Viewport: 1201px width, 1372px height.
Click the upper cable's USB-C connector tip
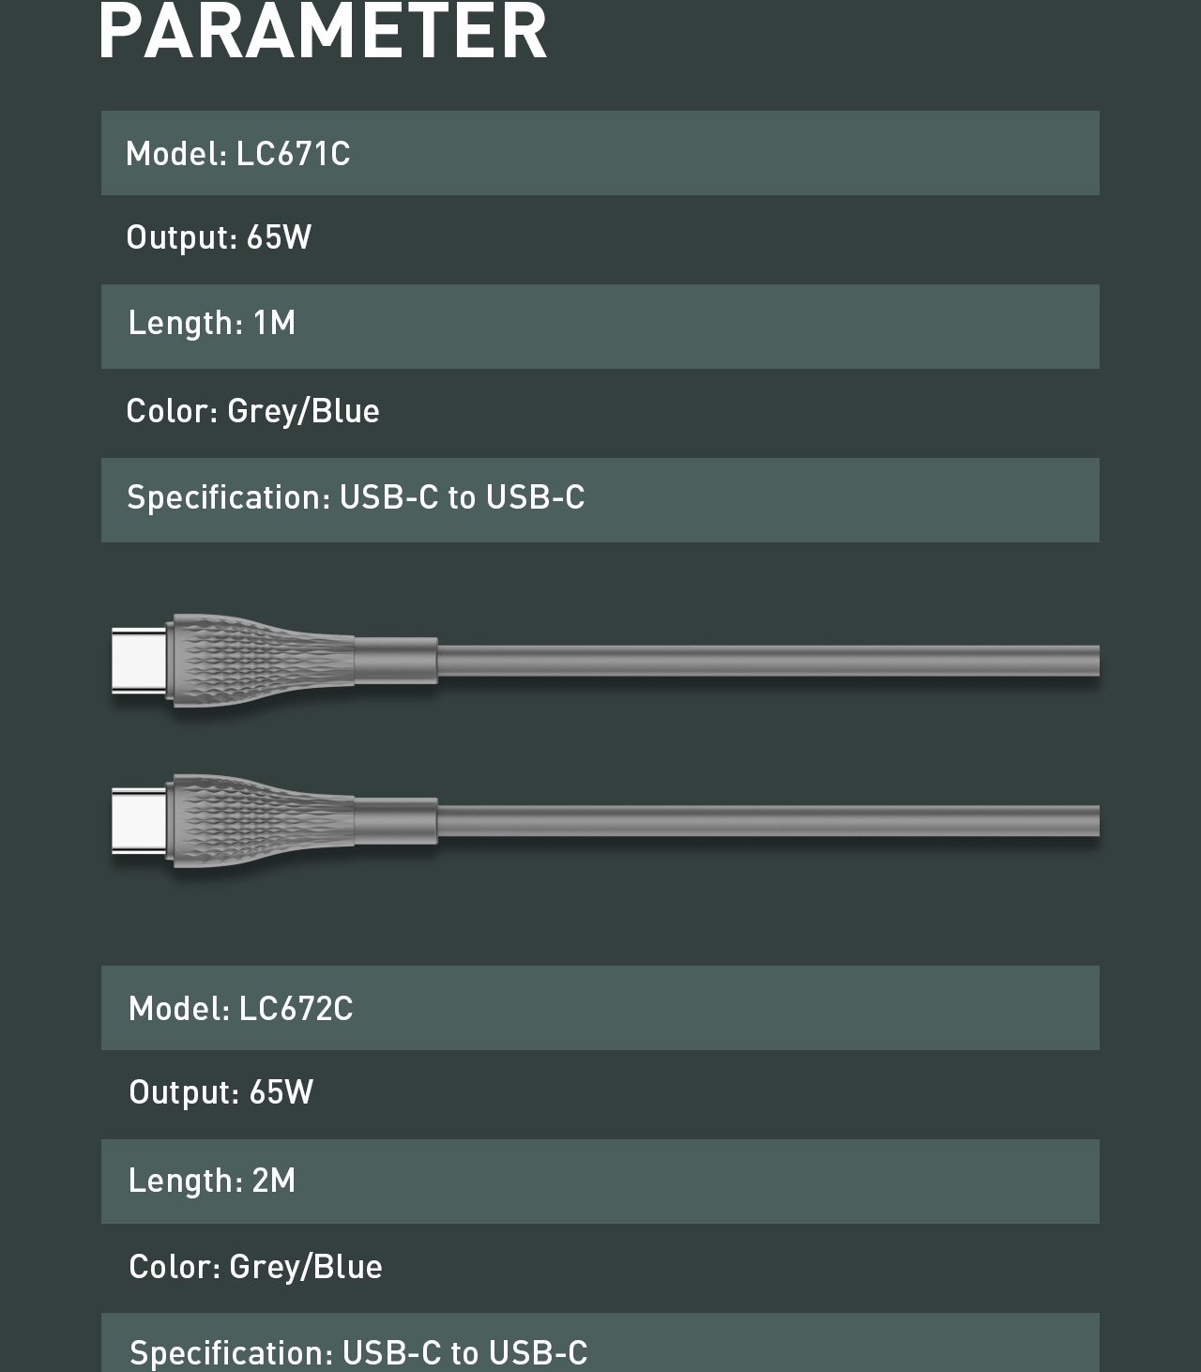tap(140, 661)
